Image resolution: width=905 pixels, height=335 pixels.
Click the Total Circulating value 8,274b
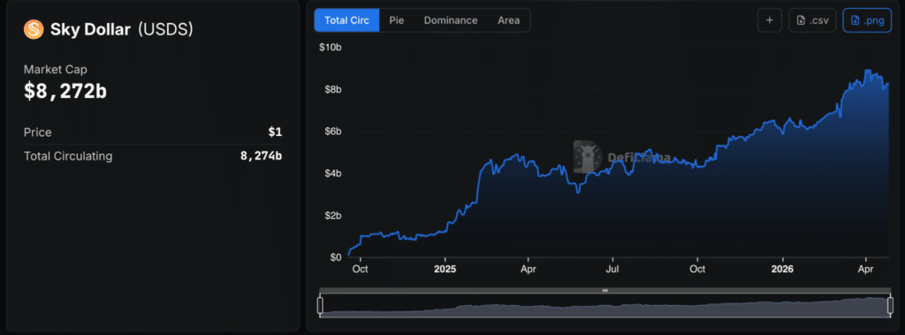[262, 156]
